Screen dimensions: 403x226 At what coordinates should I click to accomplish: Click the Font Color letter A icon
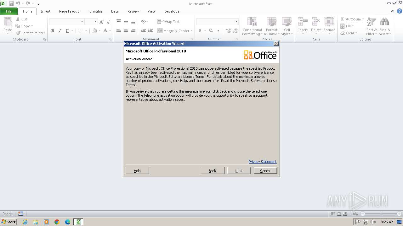(105, 31)
